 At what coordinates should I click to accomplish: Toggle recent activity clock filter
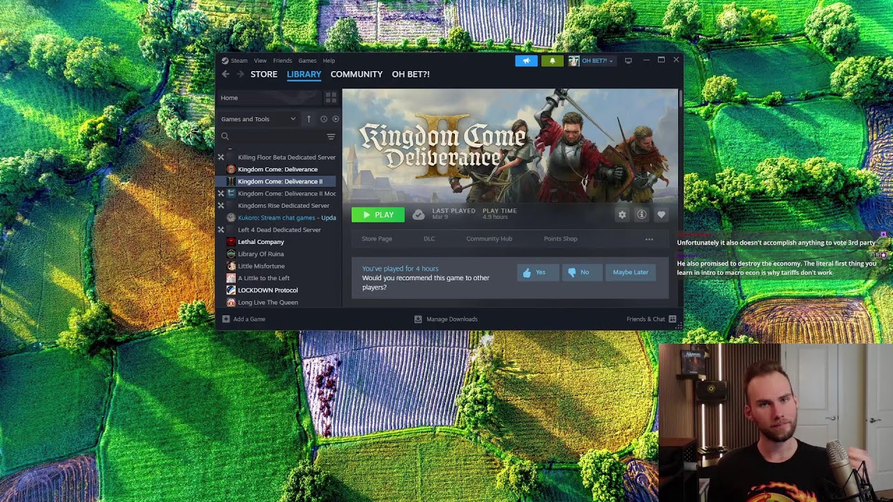pyautogui.click(x=324, y=119)
